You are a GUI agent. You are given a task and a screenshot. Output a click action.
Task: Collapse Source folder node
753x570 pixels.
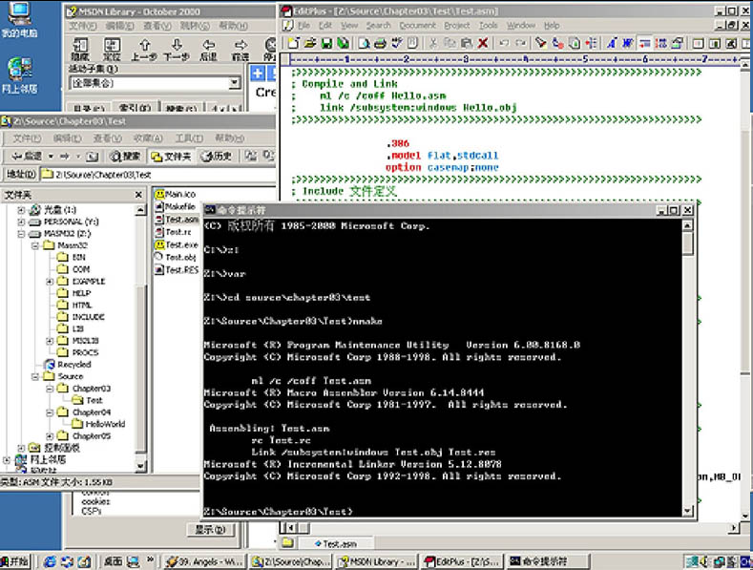pos(35,377)
